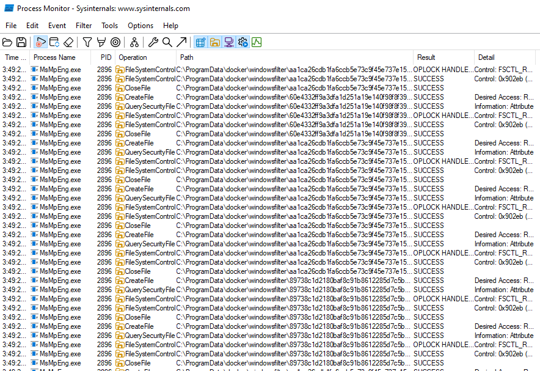The image size is (540, 371).
Task: Click Information: Attribute detail on the 60e4332ff9a3dfa row
Action: pos(504,106)
